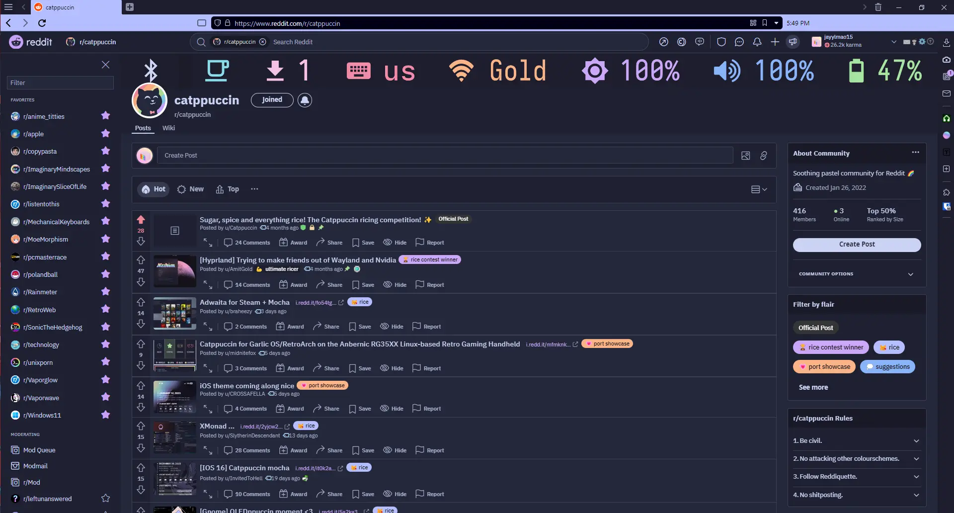This screenshot has height=513, width=954.
Task: Sort posts by Hot
Action: click(154, 189)
